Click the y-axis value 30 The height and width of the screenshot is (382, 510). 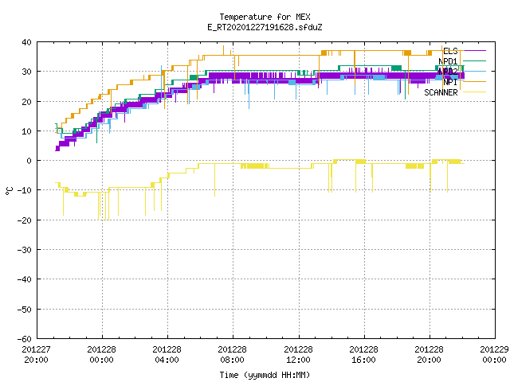coord(26,72)
